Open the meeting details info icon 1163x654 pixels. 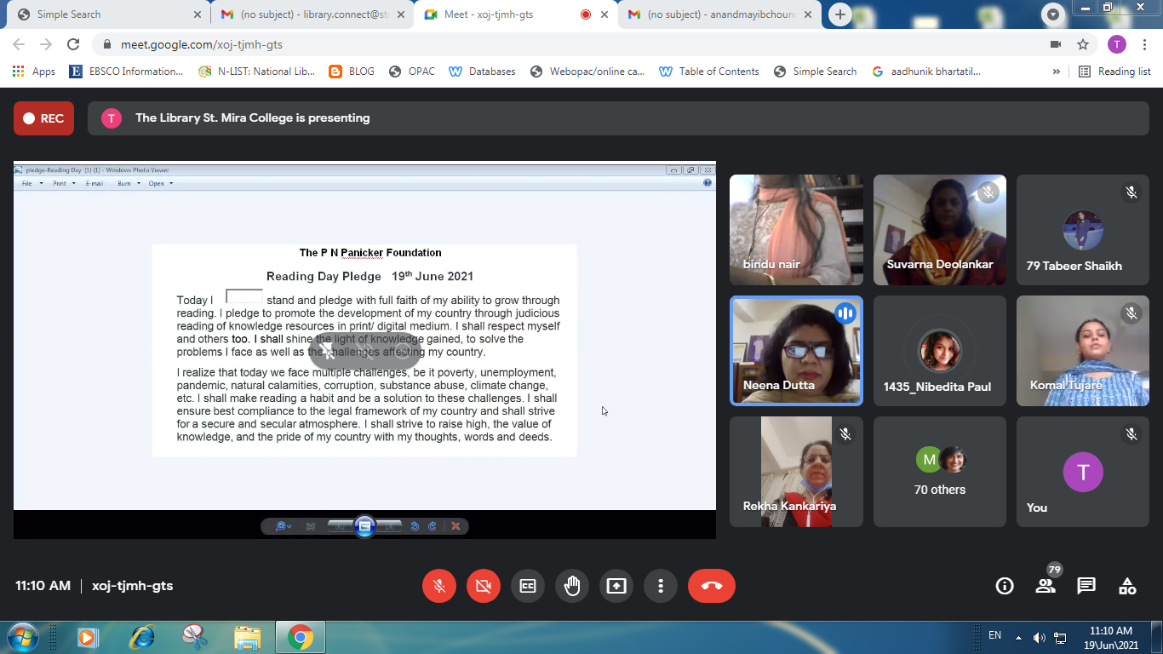pyautogui.click(x=1005, y=586)
